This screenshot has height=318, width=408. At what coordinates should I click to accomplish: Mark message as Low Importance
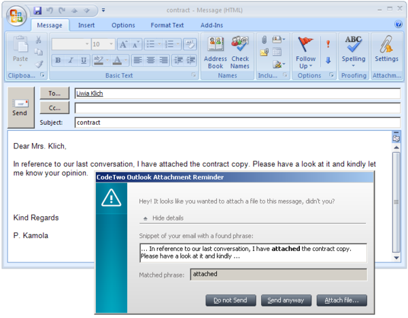pos(328,61)
